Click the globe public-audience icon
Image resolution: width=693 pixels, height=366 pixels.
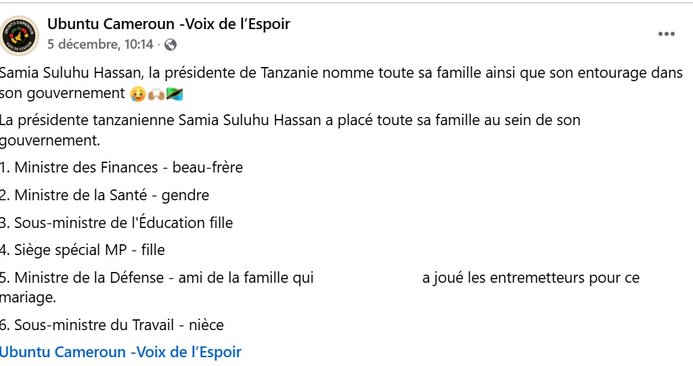coord(171,45)
